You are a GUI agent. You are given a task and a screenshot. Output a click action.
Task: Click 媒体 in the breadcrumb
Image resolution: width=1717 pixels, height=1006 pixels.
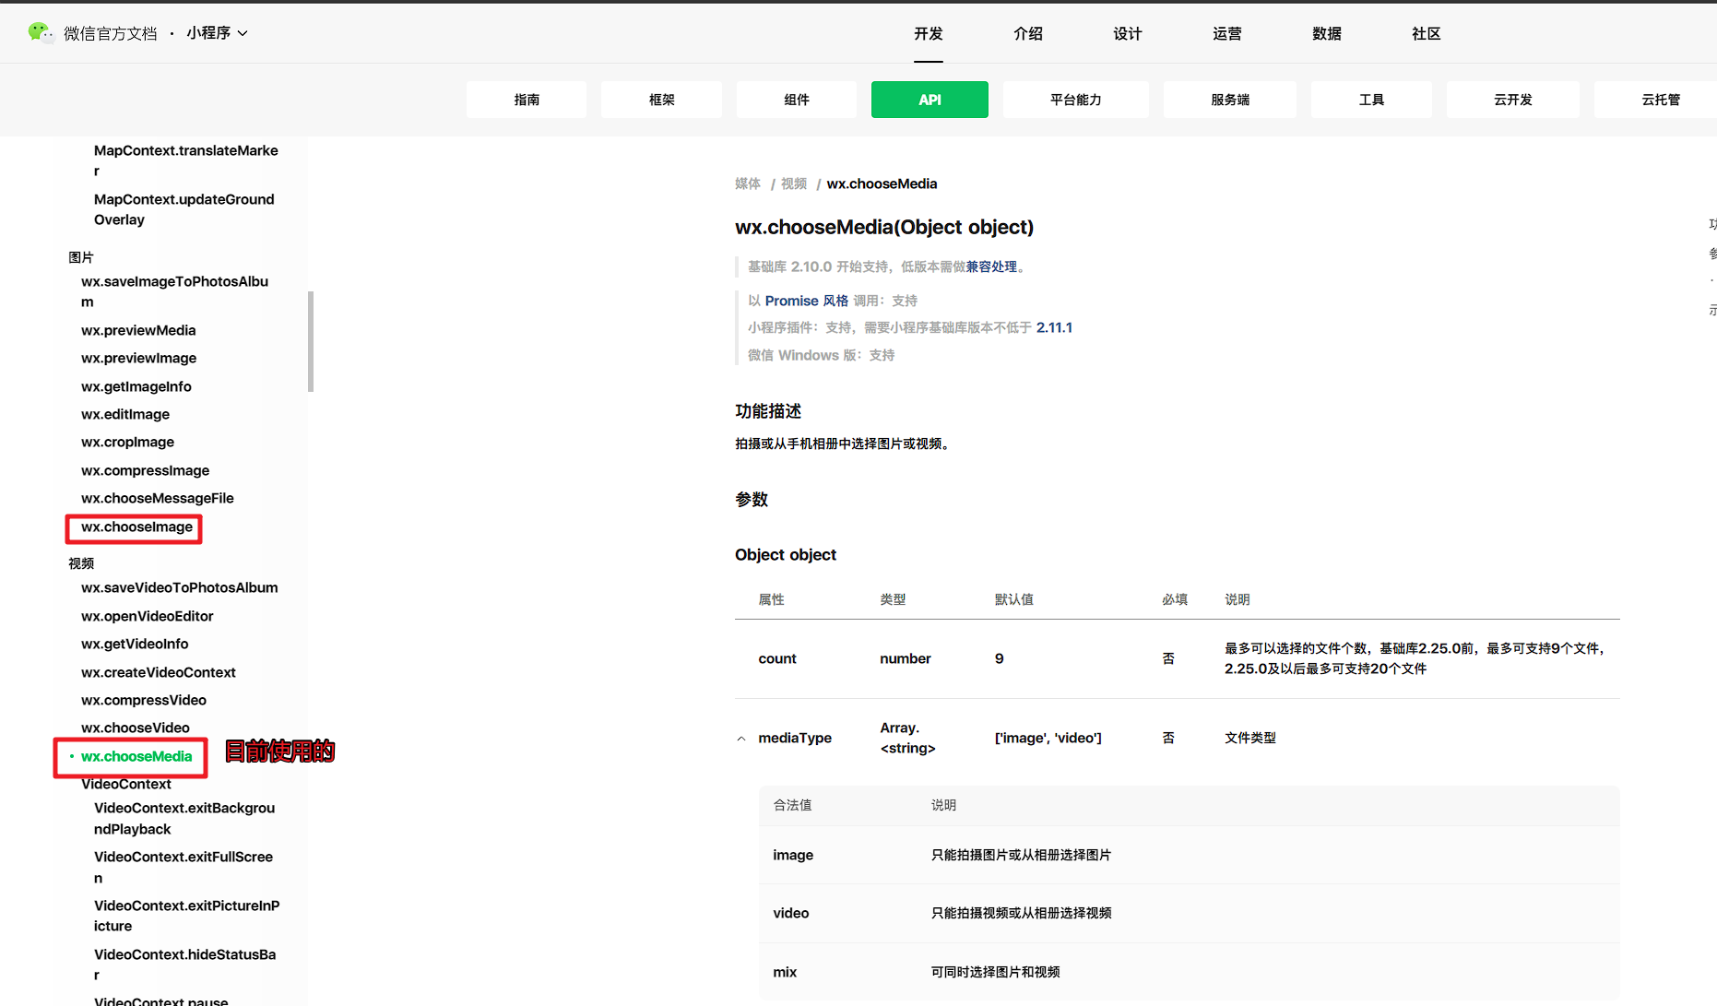click(748, 183)
